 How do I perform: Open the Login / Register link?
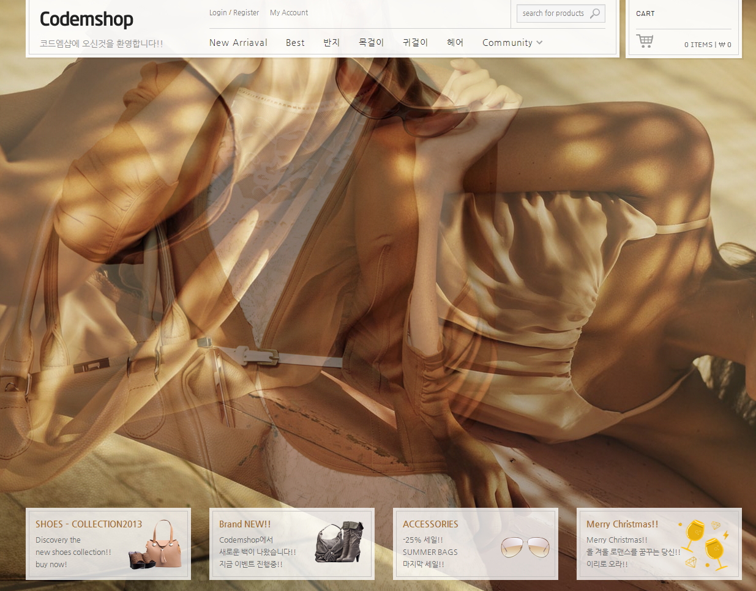[234, 13]
